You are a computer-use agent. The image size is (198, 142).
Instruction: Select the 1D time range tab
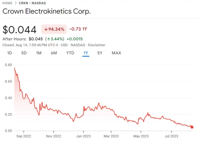click(x=10, y=53)
